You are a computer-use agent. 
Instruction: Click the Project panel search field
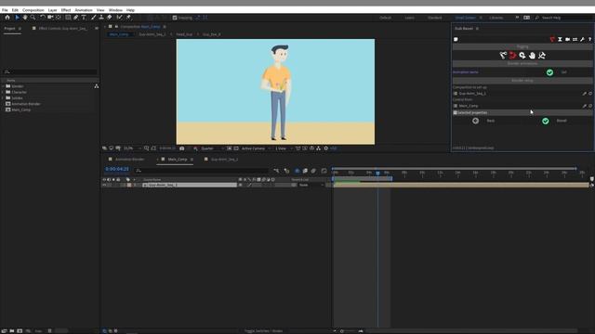[x=49, y=71]
